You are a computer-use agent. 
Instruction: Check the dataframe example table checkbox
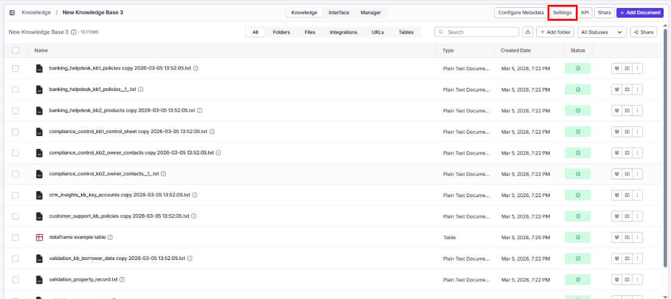click(x=16, y=237)
